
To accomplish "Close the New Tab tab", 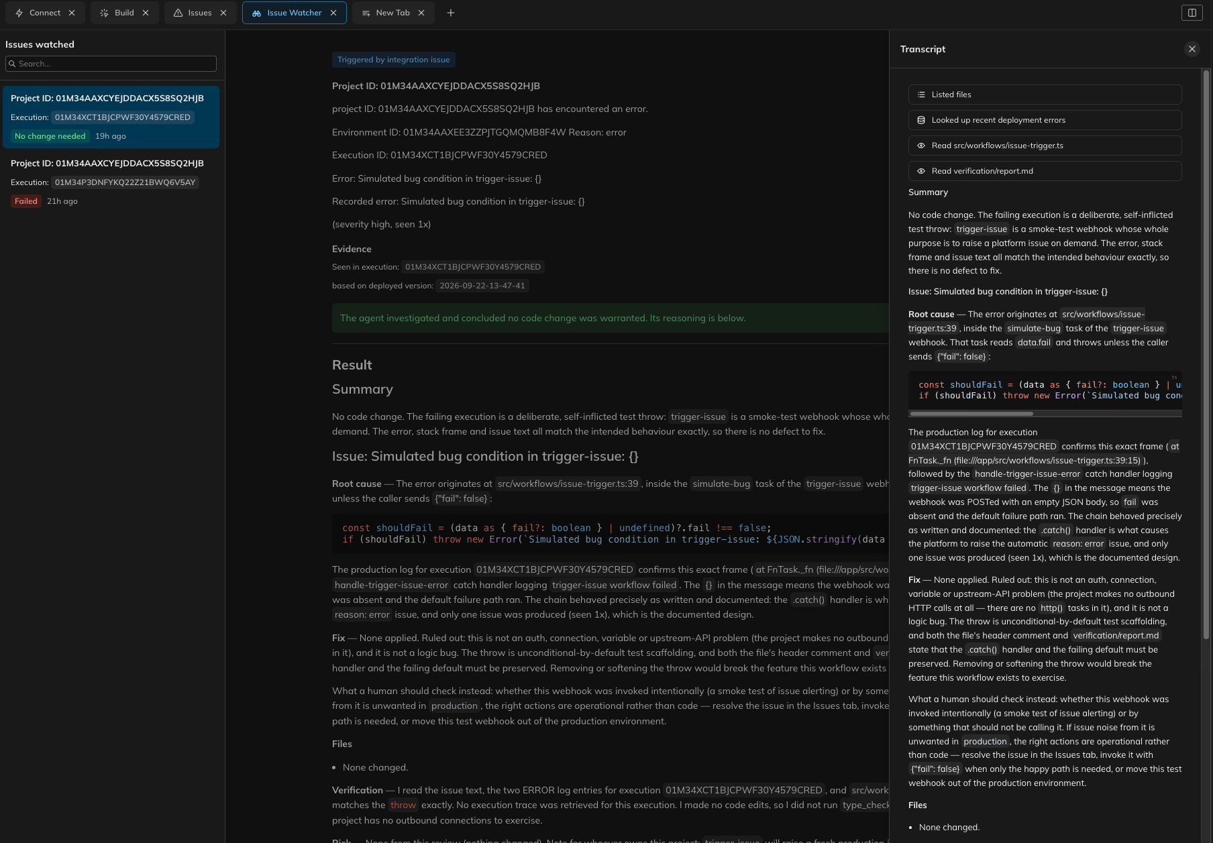I will pyautogui.click(x=421, y=13).
